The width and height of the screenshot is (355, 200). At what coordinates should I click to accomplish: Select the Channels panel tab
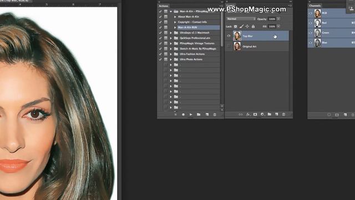click(x=315, y=6)
